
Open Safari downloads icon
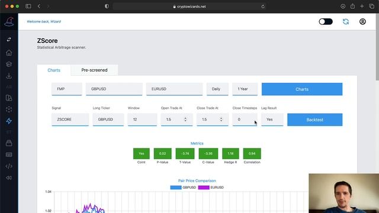click(343, 7)
